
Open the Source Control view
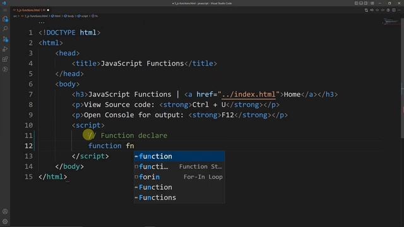pyautogui.click(x=5, y=39)
